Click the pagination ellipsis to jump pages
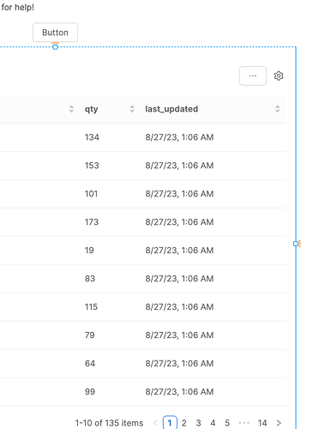 244,423
